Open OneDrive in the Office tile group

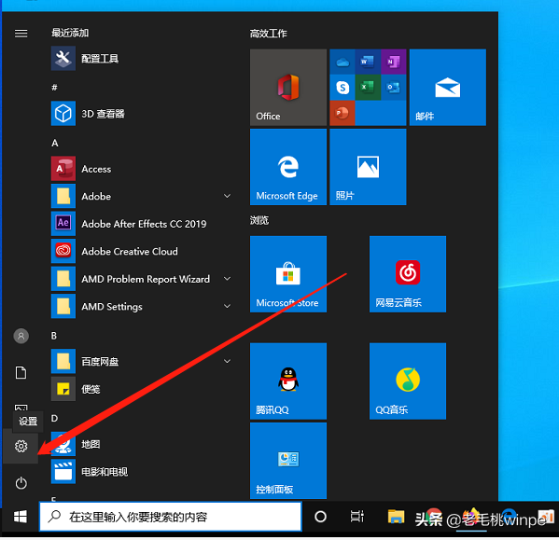tap(342, 62)
